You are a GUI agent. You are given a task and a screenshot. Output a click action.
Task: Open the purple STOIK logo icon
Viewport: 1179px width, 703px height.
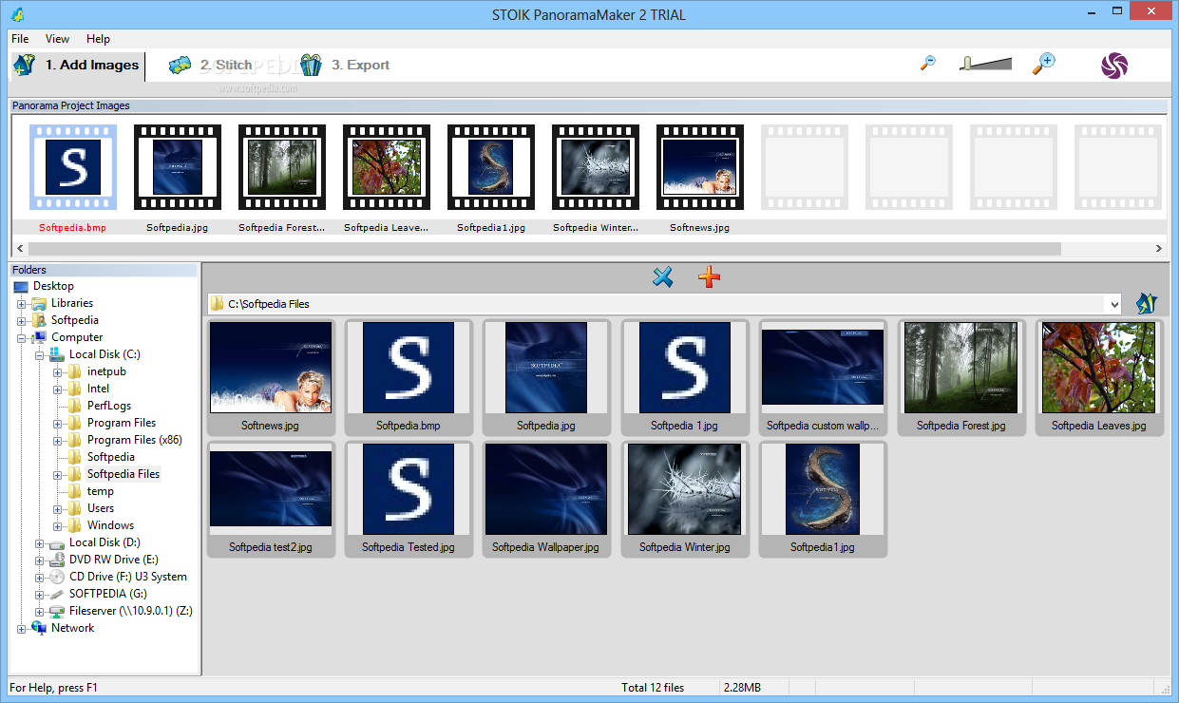coord(1114,65)
